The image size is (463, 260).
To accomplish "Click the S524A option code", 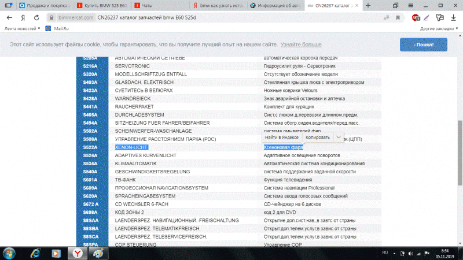I will pyautogui.click(x=90, y=155).
